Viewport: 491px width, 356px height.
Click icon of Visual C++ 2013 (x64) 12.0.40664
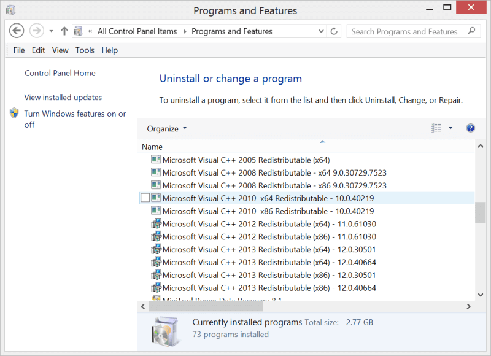(x=157, y=262)
